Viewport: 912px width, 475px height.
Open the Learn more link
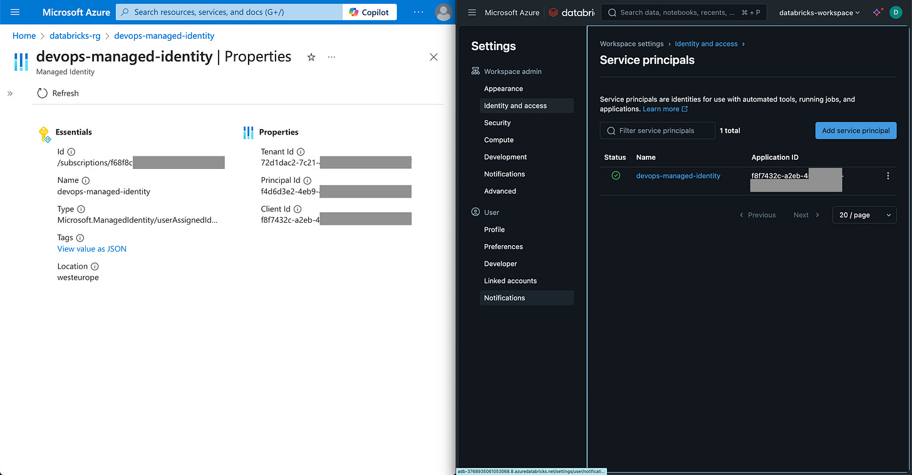coord(665,109)
